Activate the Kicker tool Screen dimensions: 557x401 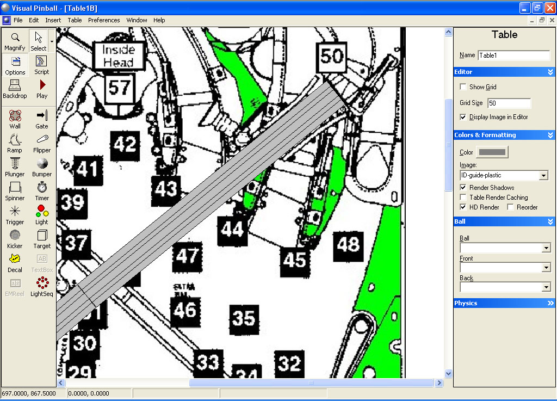point(15,239)
